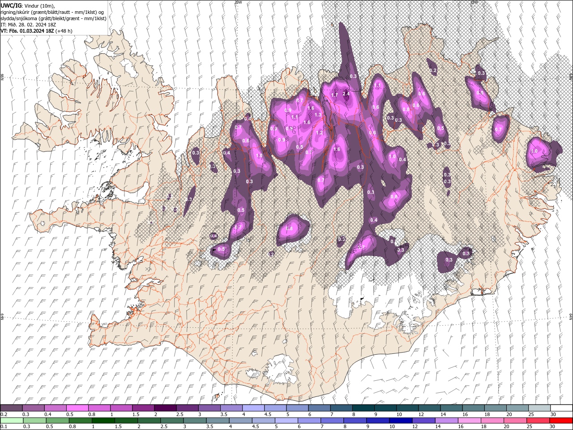Click the '1.7' precipitation value on map

[334, 95]
